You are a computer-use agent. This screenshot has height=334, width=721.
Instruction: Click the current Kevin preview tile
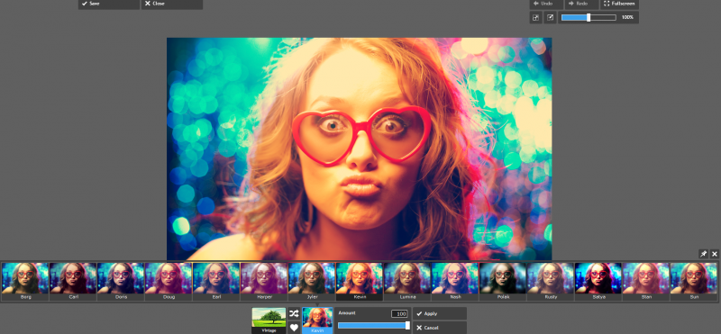pyautogui.click(x=317, y=320)
